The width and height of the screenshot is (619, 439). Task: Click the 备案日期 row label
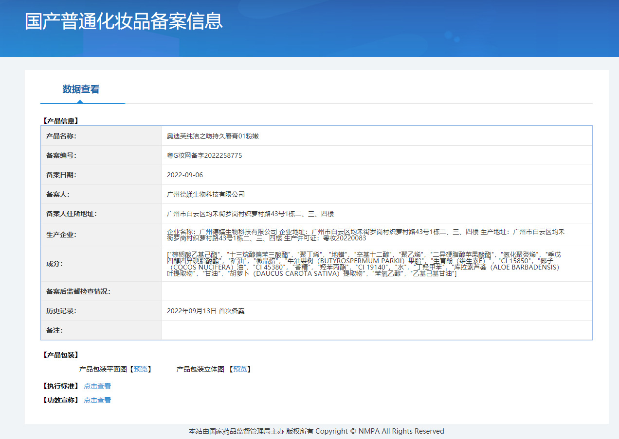click(61, 175)
